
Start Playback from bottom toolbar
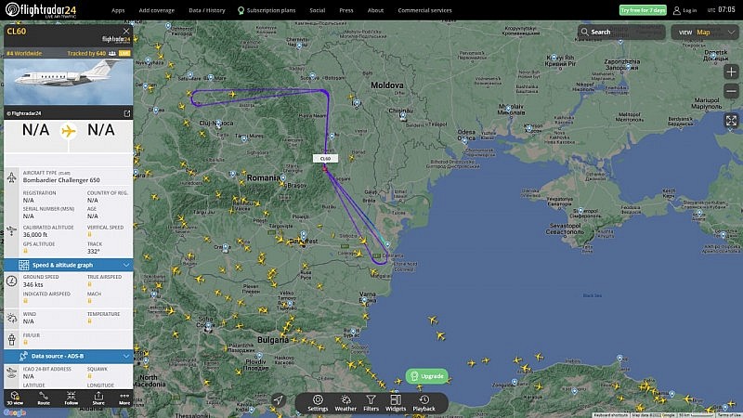coord(424,403)
